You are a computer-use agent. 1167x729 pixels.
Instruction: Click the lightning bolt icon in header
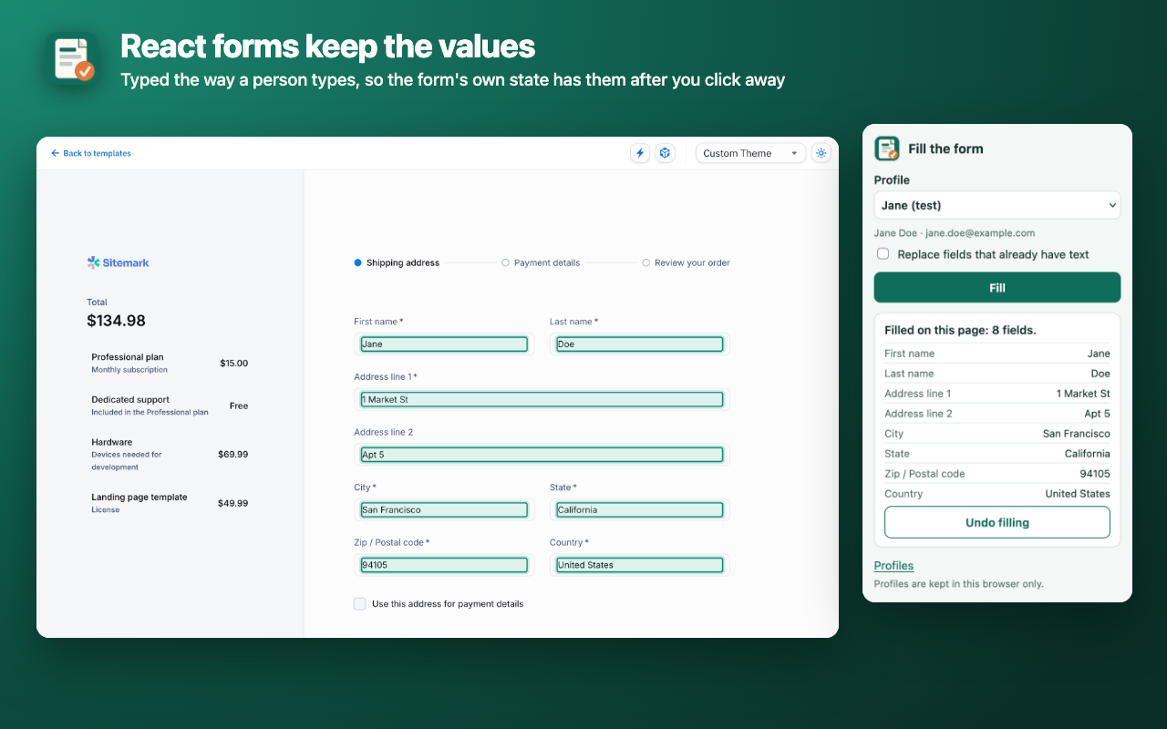click(x=640, y=153)
